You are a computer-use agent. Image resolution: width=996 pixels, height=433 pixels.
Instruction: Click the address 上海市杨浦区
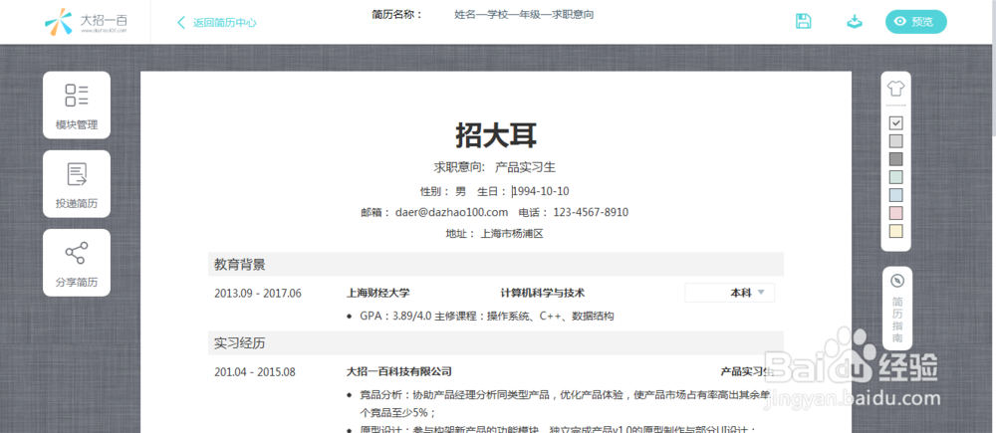(x=513, y=234)
